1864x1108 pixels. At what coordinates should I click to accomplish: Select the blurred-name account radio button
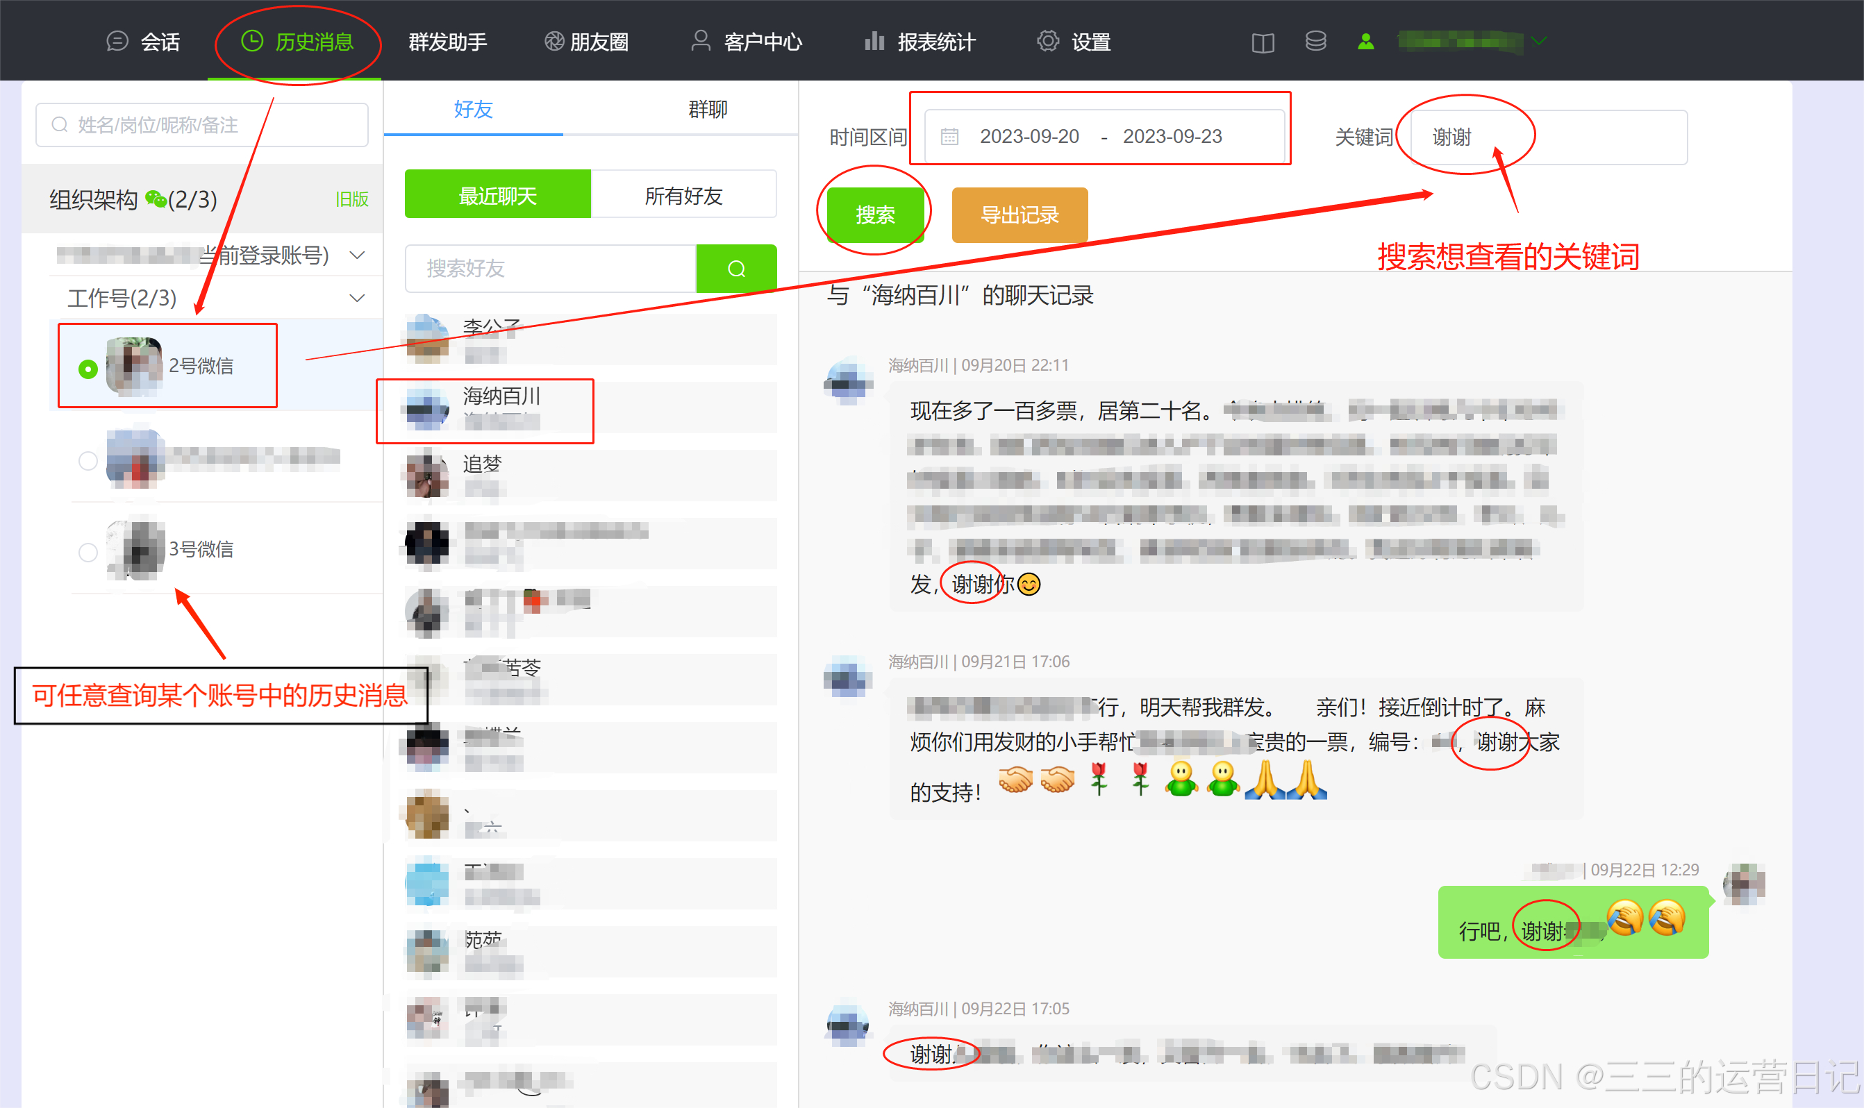point(88,461)
